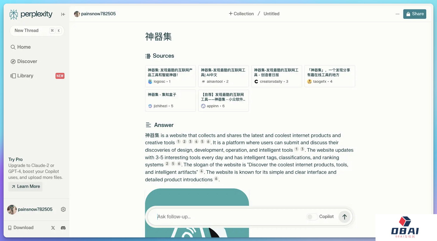Open the logosc source card
The width and height of the screenshot is (437, 241).
(x=170, y=76)
